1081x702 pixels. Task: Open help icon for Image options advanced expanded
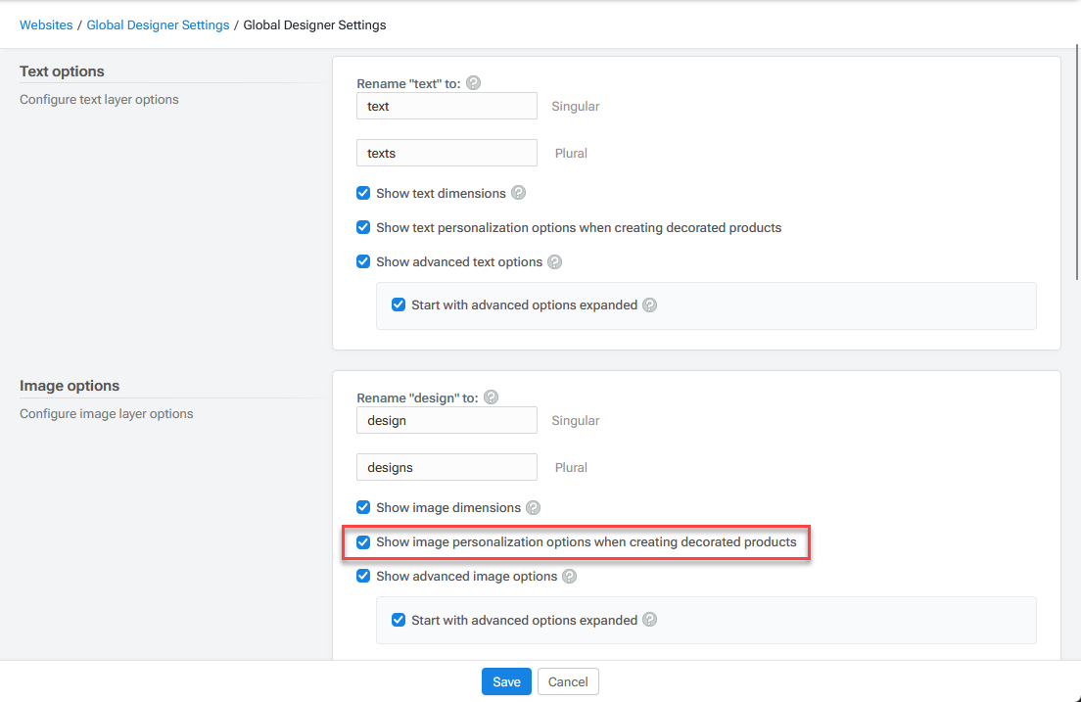tap(649, 619)
